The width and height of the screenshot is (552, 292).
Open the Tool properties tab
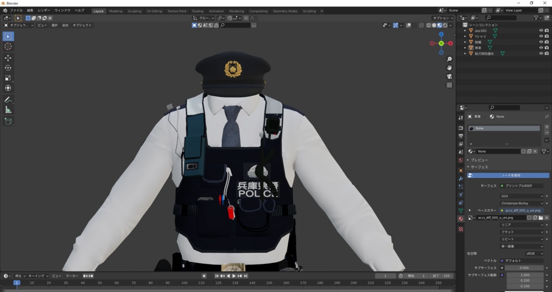(461, 117)
